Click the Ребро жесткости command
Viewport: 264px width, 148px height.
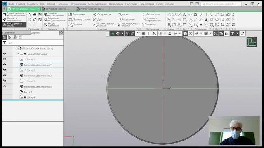click(x=51, y=25)
